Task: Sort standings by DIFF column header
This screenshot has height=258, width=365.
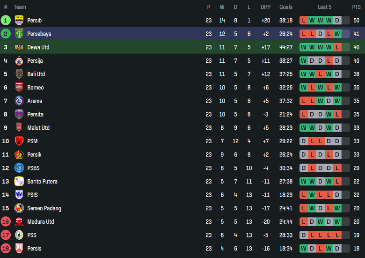Action: point(266,7)
